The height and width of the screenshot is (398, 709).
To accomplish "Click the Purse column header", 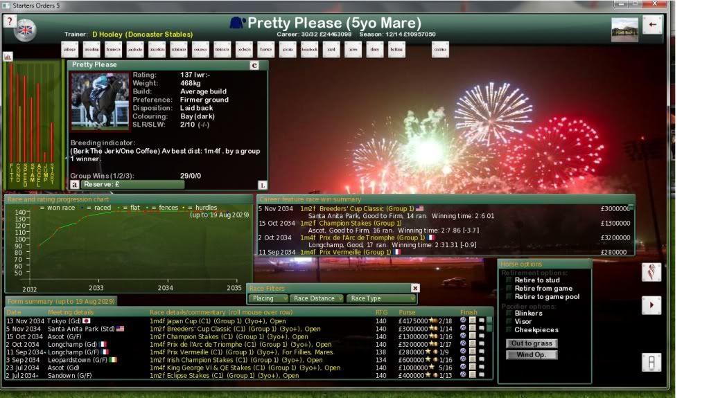I will pos(407,312).
